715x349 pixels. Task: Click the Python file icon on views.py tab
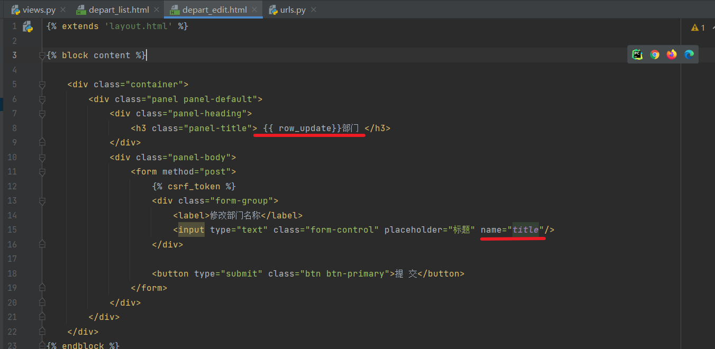point(14,9)
